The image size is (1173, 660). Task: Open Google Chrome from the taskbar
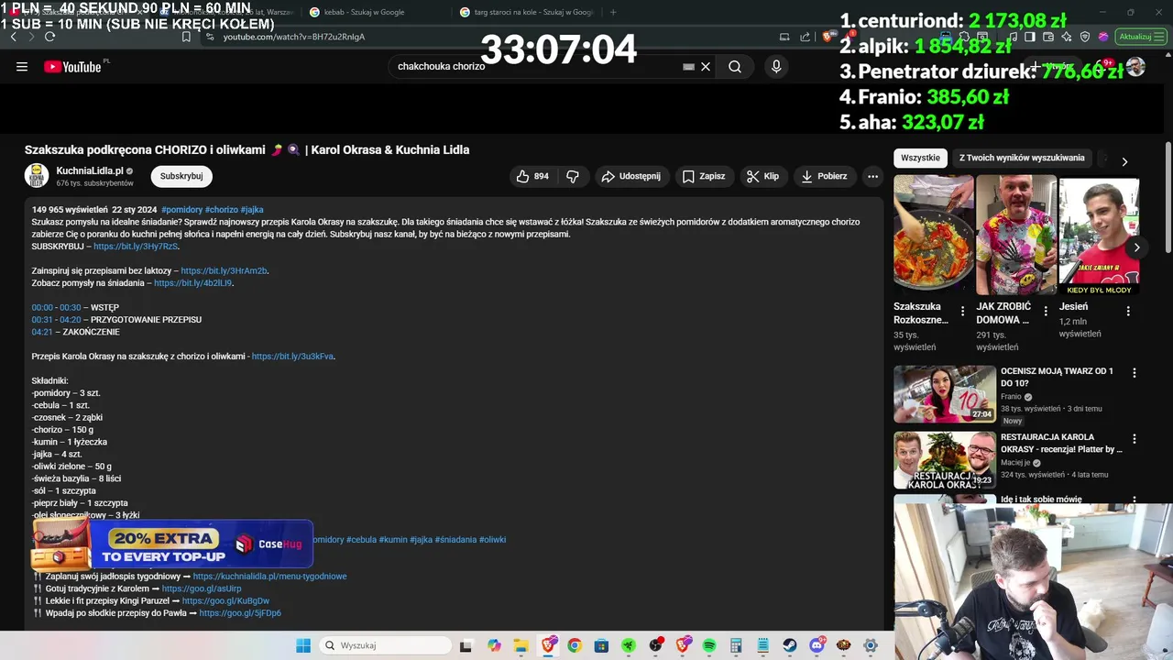575,645
